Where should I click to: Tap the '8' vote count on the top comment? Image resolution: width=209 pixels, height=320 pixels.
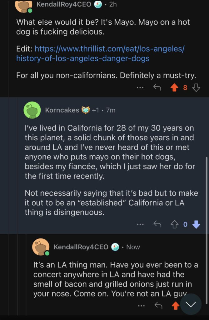[x=185, y=88]
